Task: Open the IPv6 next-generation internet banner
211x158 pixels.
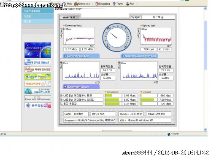Action: pyautogui.click(x=38, y=70)
